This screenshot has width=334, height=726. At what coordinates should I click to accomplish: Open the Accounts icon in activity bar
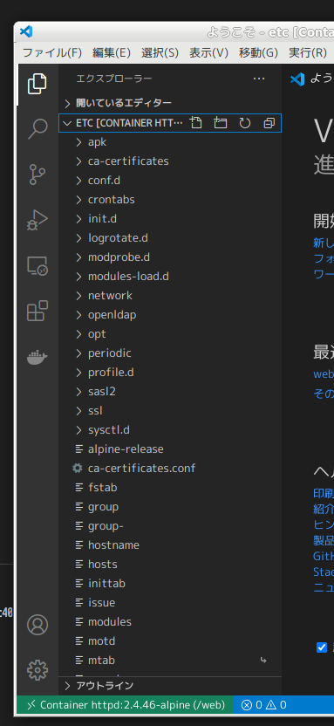pos(37,624)
